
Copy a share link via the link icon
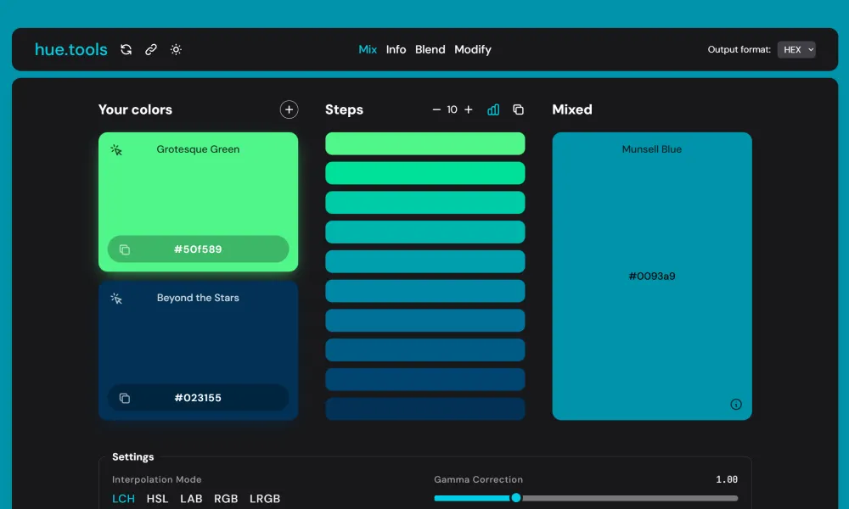click(x=151, y=49)
